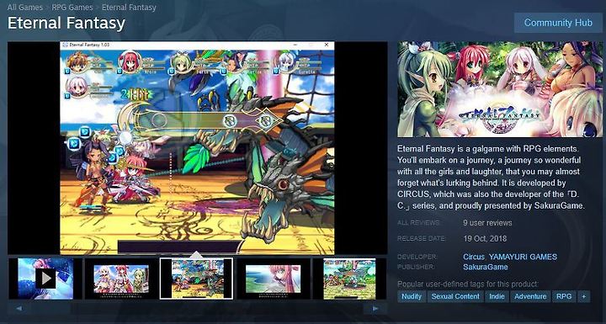Screen dimensions: 606x324
Task: Open Eternal Fantasy breadcrumb link
Action: point(129,7)
